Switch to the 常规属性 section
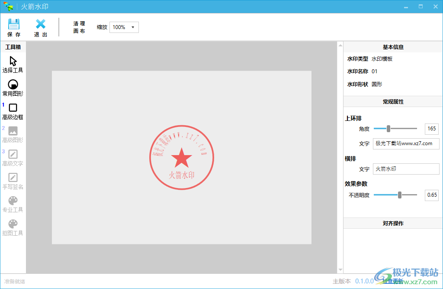 pos(392,101)
